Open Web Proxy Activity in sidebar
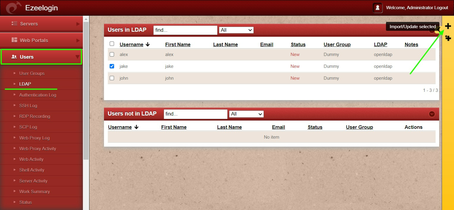 coord(38,148)
